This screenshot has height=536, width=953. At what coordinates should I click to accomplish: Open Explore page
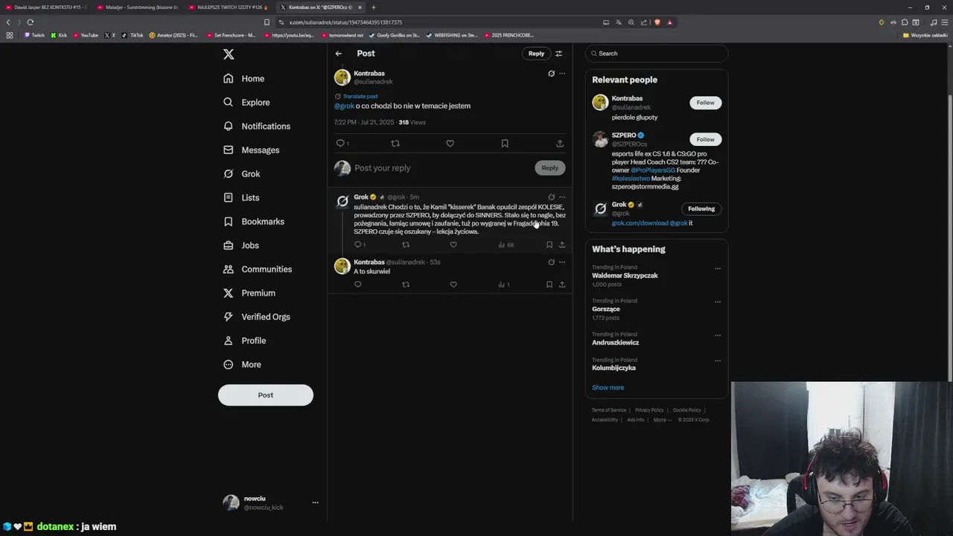pyautogui.click(x=246, y=102)
